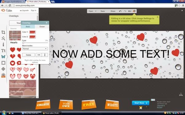Open the Frames tool
This screenshot has width=185, height=115.
click(x=3, y=63)
